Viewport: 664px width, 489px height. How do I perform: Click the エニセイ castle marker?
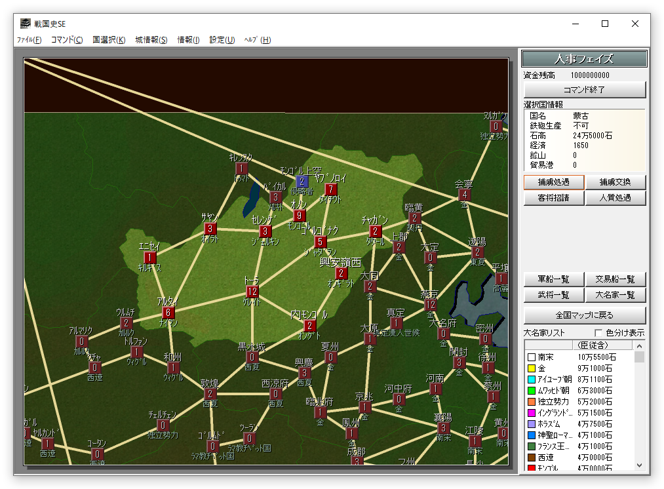click(x=150, y=258)
